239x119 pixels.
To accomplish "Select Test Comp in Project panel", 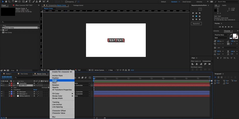I will [x=8, y=33].
